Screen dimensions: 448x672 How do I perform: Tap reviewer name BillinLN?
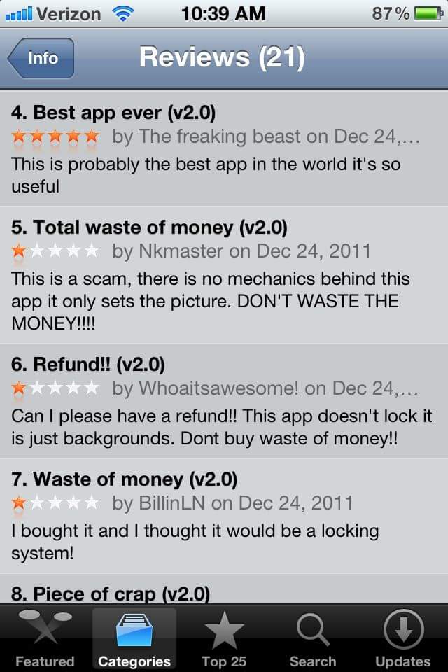(x=172, y=503)
